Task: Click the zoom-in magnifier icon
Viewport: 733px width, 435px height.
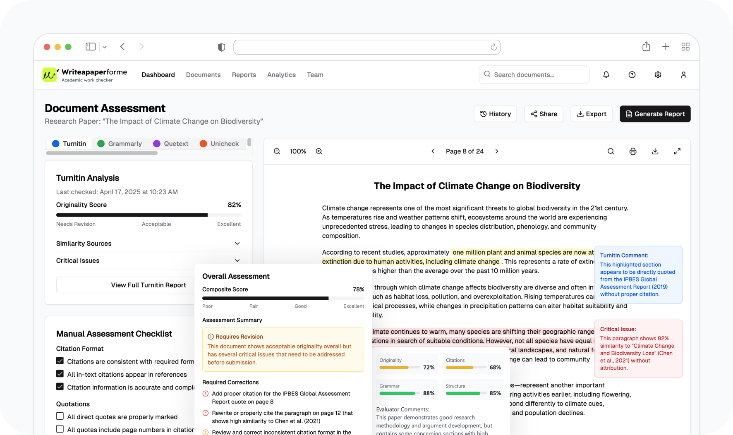Action: 319,151
